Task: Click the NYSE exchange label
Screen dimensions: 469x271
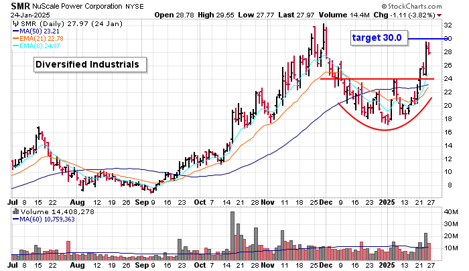Action: pos(134,7)
